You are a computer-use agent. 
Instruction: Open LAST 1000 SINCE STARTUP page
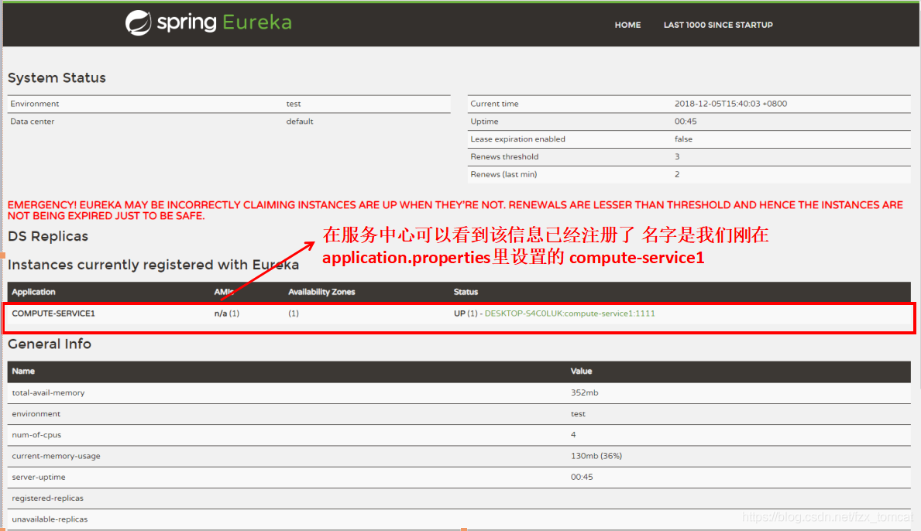pyautogui.click(x=718, y=25)
